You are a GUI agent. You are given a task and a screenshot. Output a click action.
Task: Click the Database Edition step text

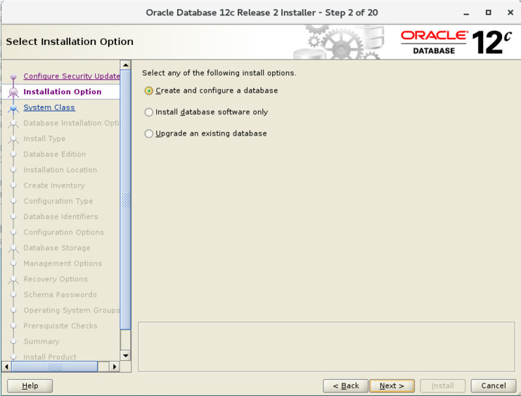coord(55,154)
